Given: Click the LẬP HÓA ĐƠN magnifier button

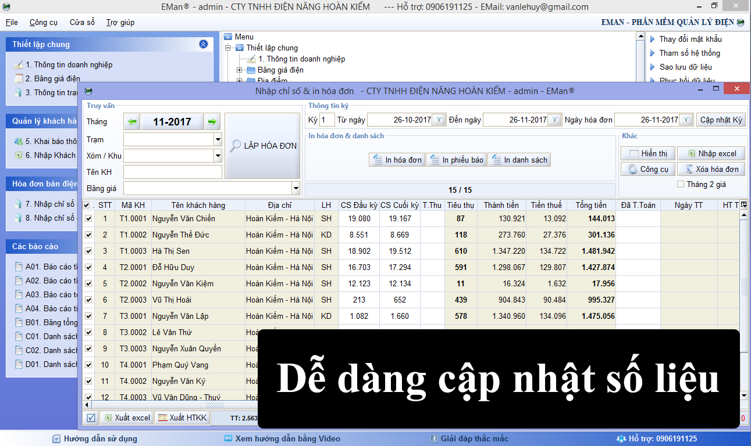Looking at the screenshot, I should [x=262, y=146].
